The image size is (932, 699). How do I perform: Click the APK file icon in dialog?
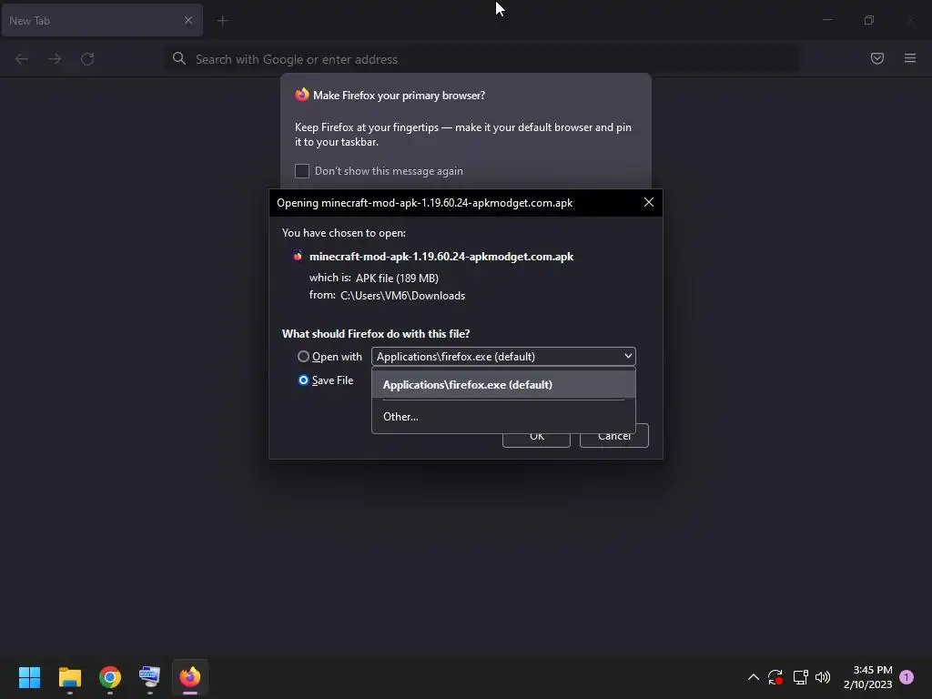pos(298,256)
